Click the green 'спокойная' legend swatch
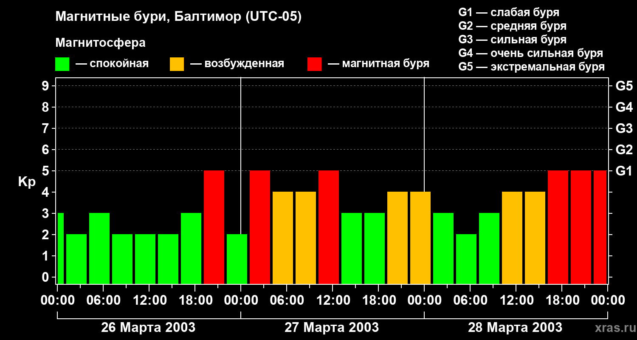This screenshot has width=637, height=340. pyautogui.click(x=62, y=64)
